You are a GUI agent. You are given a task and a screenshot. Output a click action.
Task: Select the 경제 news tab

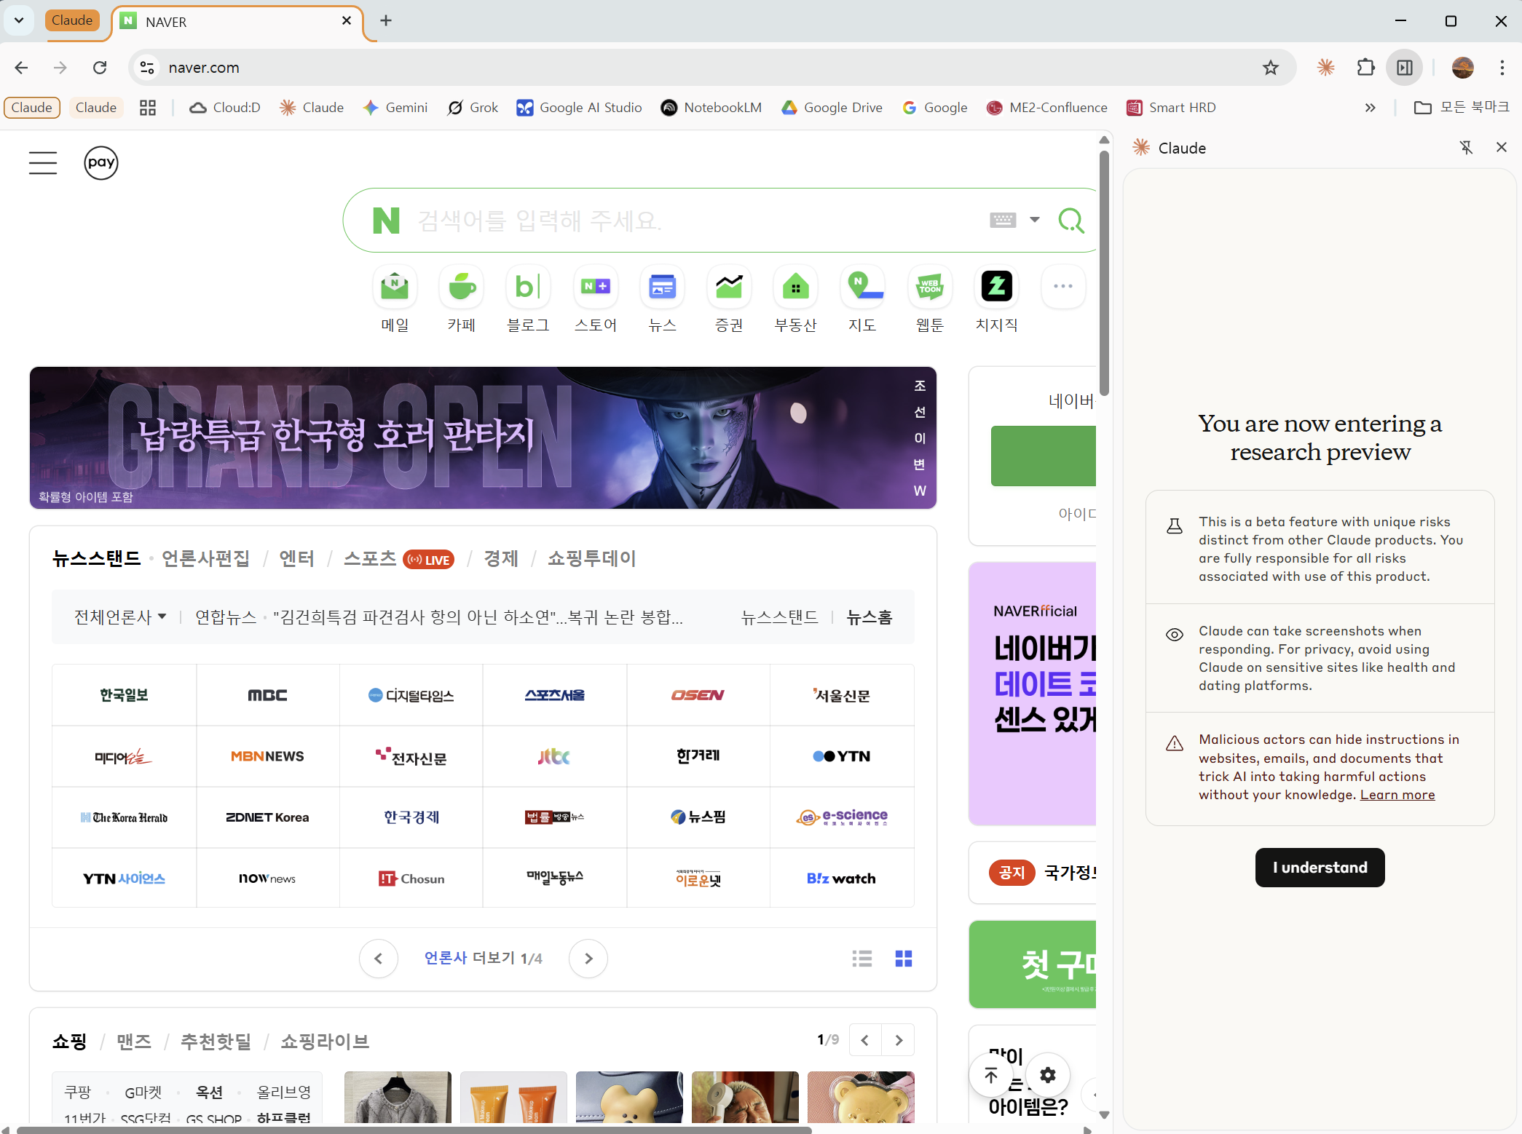(501, 558)
